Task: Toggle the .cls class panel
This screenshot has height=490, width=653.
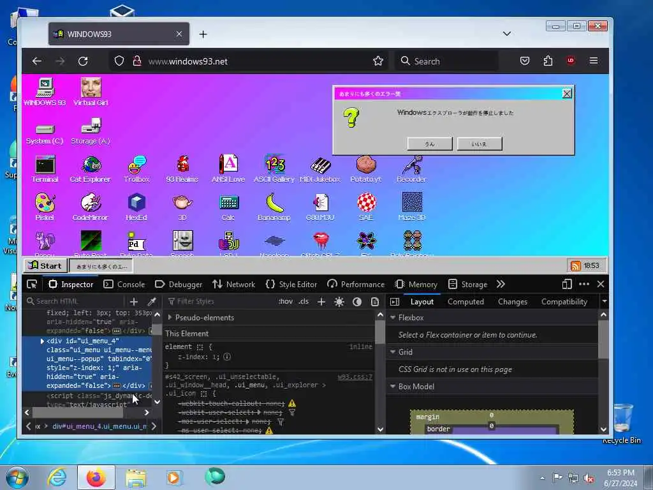Action: [304, 301]
